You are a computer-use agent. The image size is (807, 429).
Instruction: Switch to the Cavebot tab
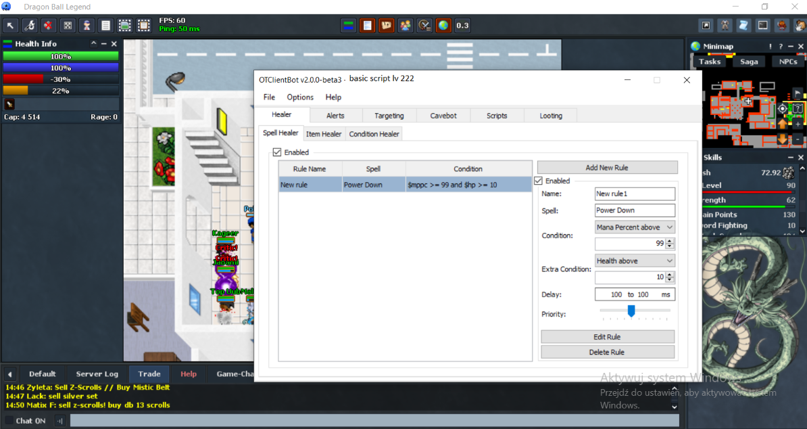443,116
